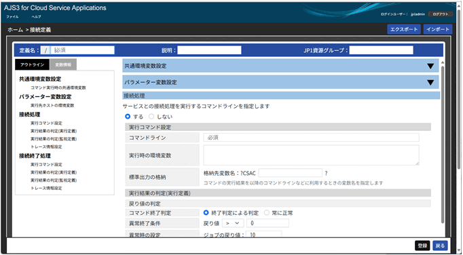Select 実行結果の判定(実行定義) under 接続処理
Image resolution: width=463 pixels, height=255 pixels.
tap(54, 131)
